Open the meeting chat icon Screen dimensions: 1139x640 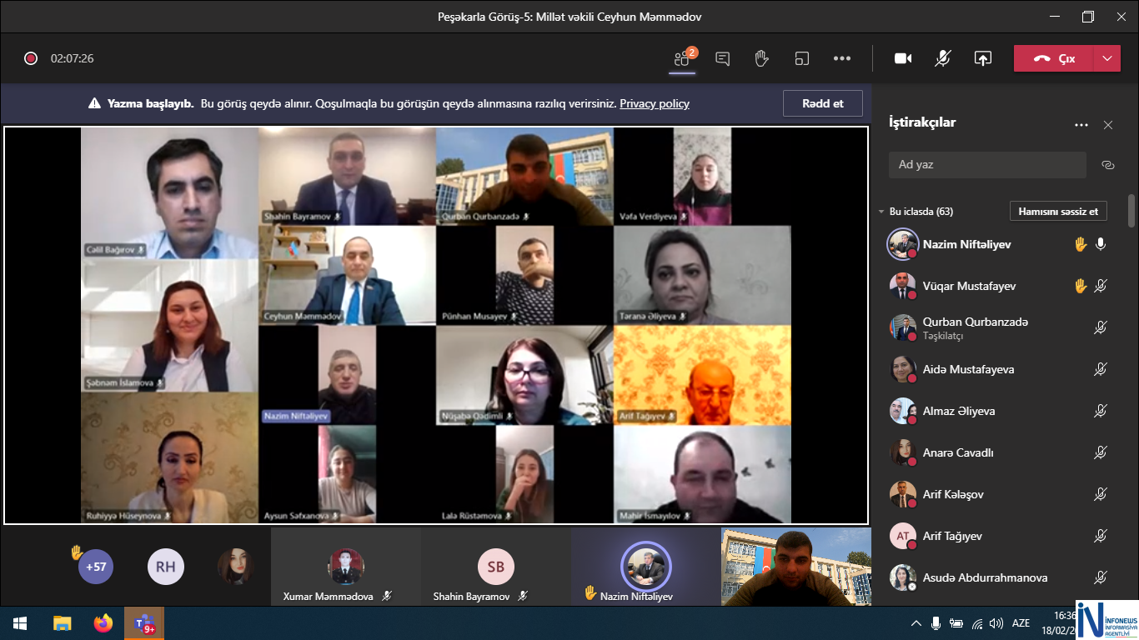click(723, 58)
